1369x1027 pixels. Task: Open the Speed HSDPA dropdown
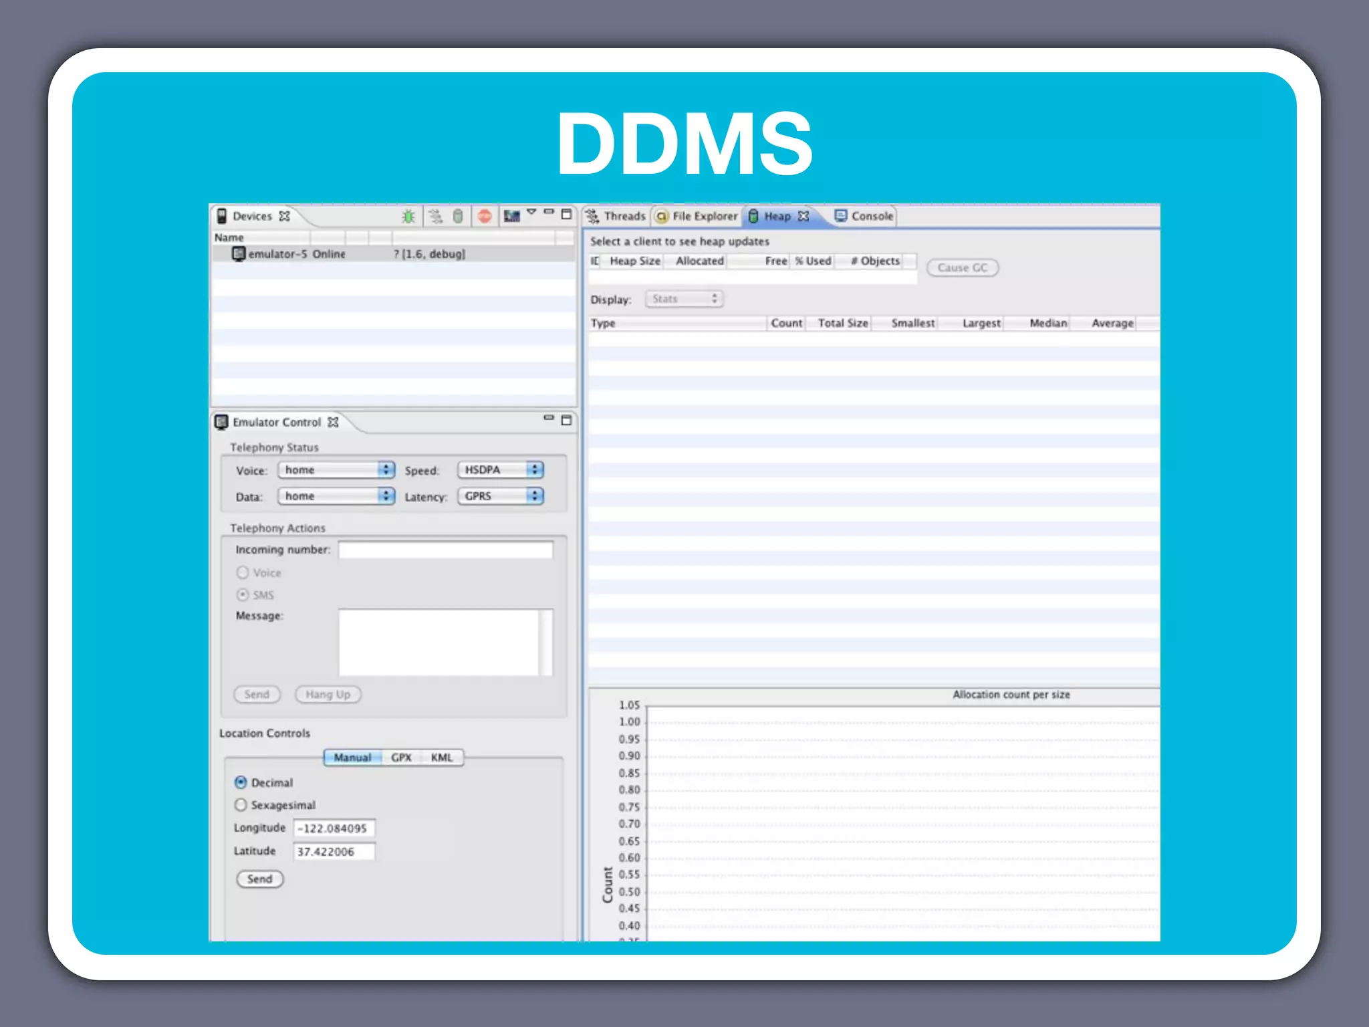click(501, 470)
